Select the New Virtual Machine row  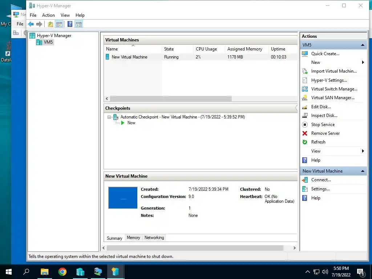tap(201, 57)
